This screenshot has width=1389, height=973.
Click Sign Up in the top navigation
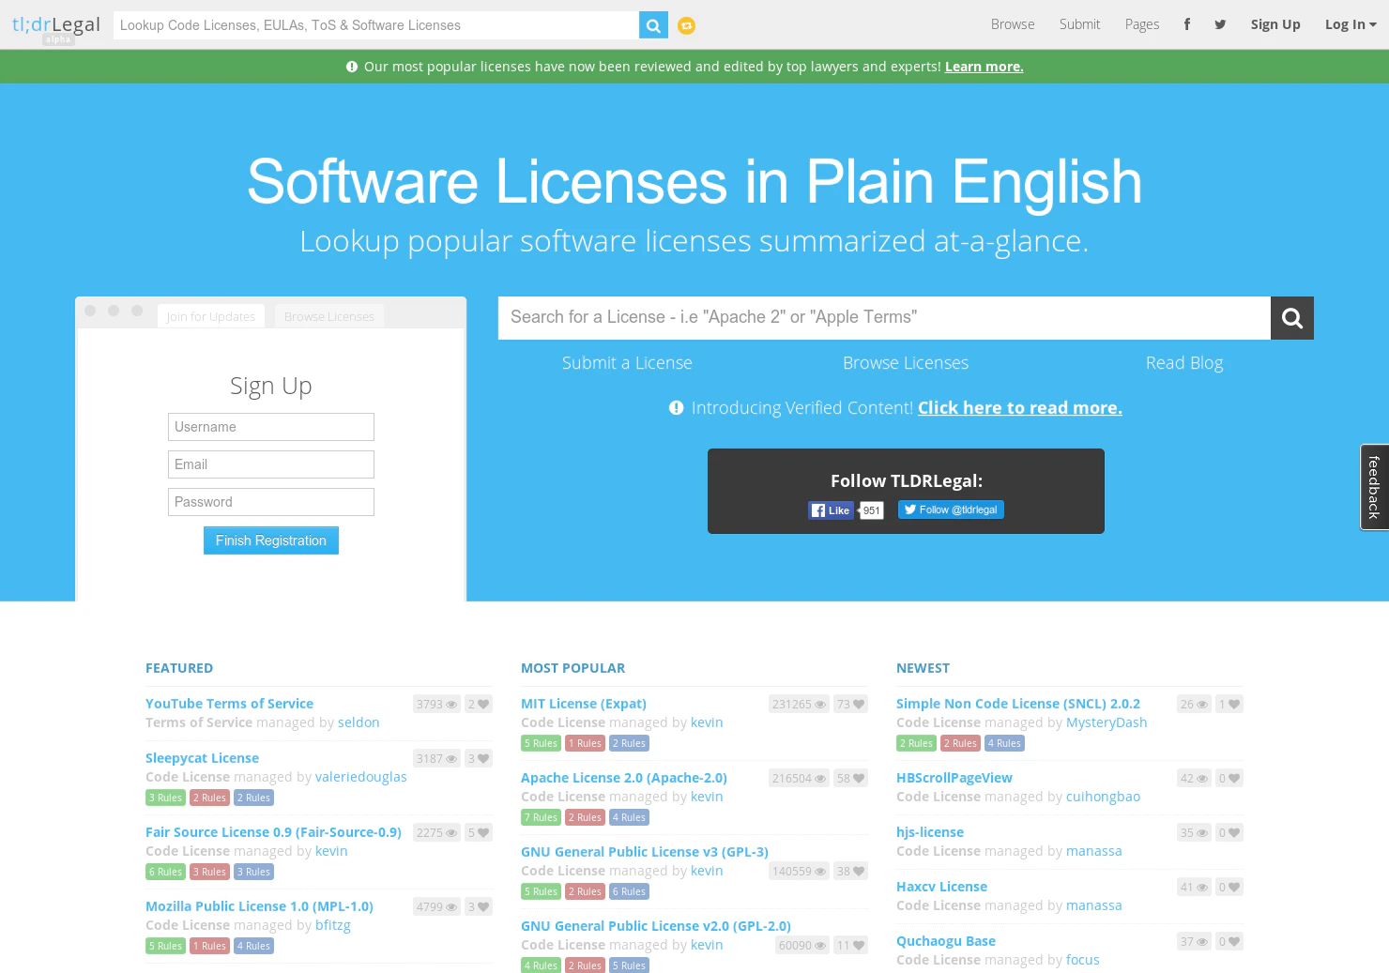coord(1275,24)
